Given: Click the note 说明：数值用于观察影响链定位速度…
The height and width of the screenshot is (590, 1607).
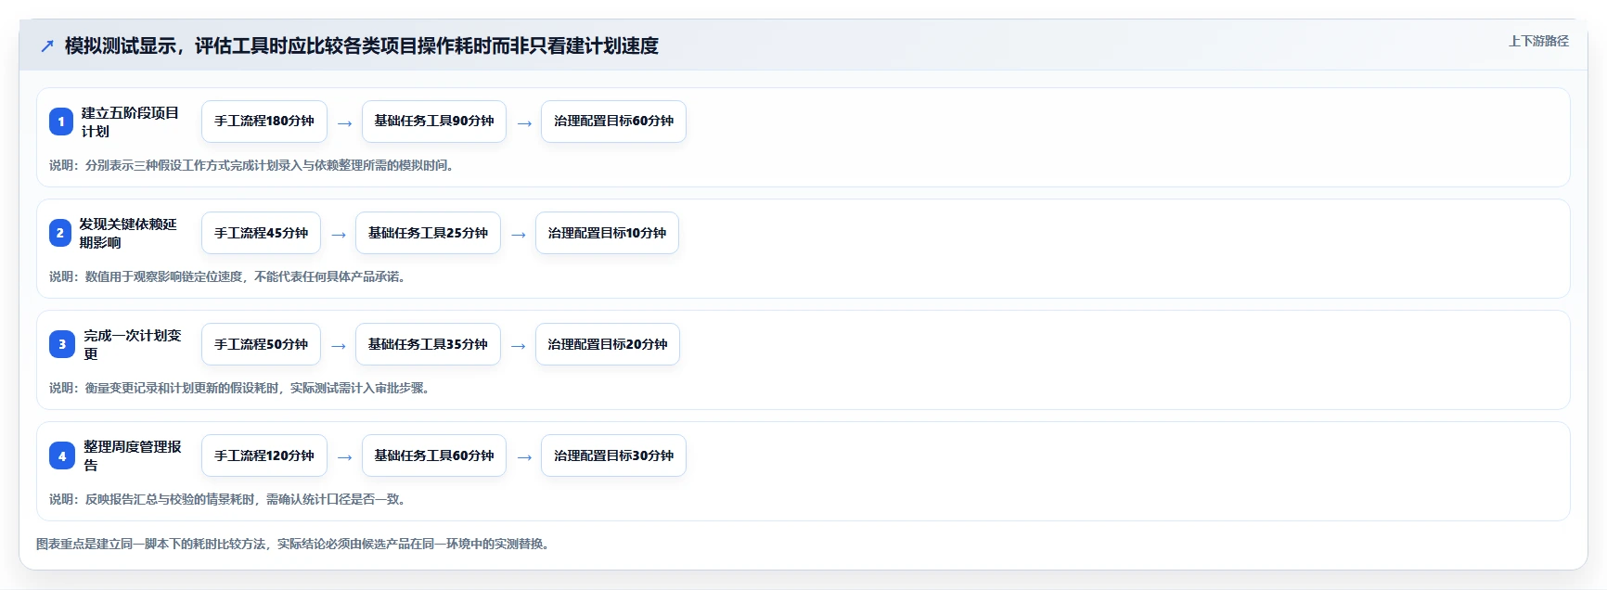Looking at the screenshot, I should (x=229, y=276).
